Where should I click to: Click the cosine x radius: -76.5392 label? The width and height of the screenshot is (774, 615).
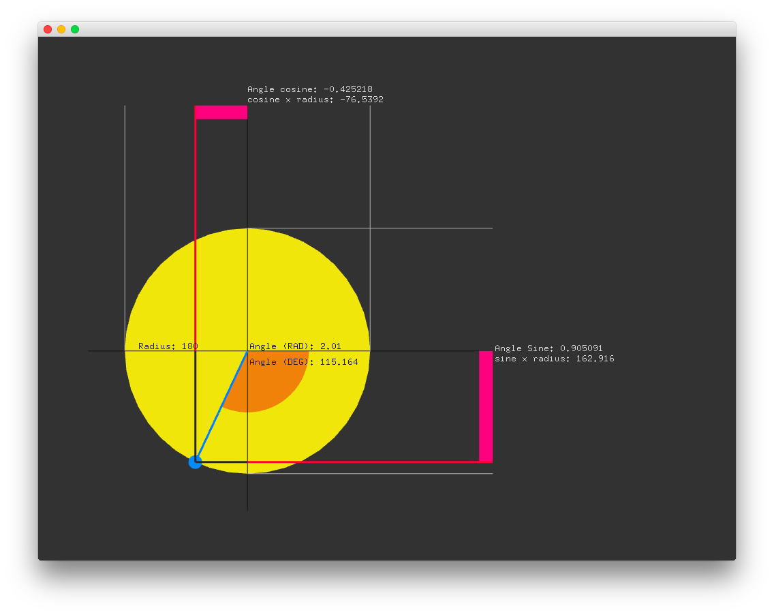315,99
